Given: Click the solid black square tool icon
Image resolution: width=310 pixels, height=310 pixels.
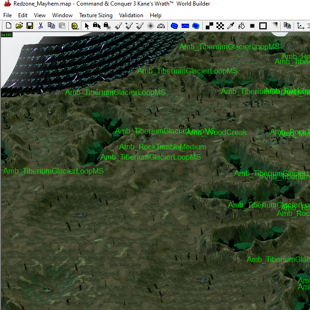Looking at the screenshot, I should [x=252, y=26].
